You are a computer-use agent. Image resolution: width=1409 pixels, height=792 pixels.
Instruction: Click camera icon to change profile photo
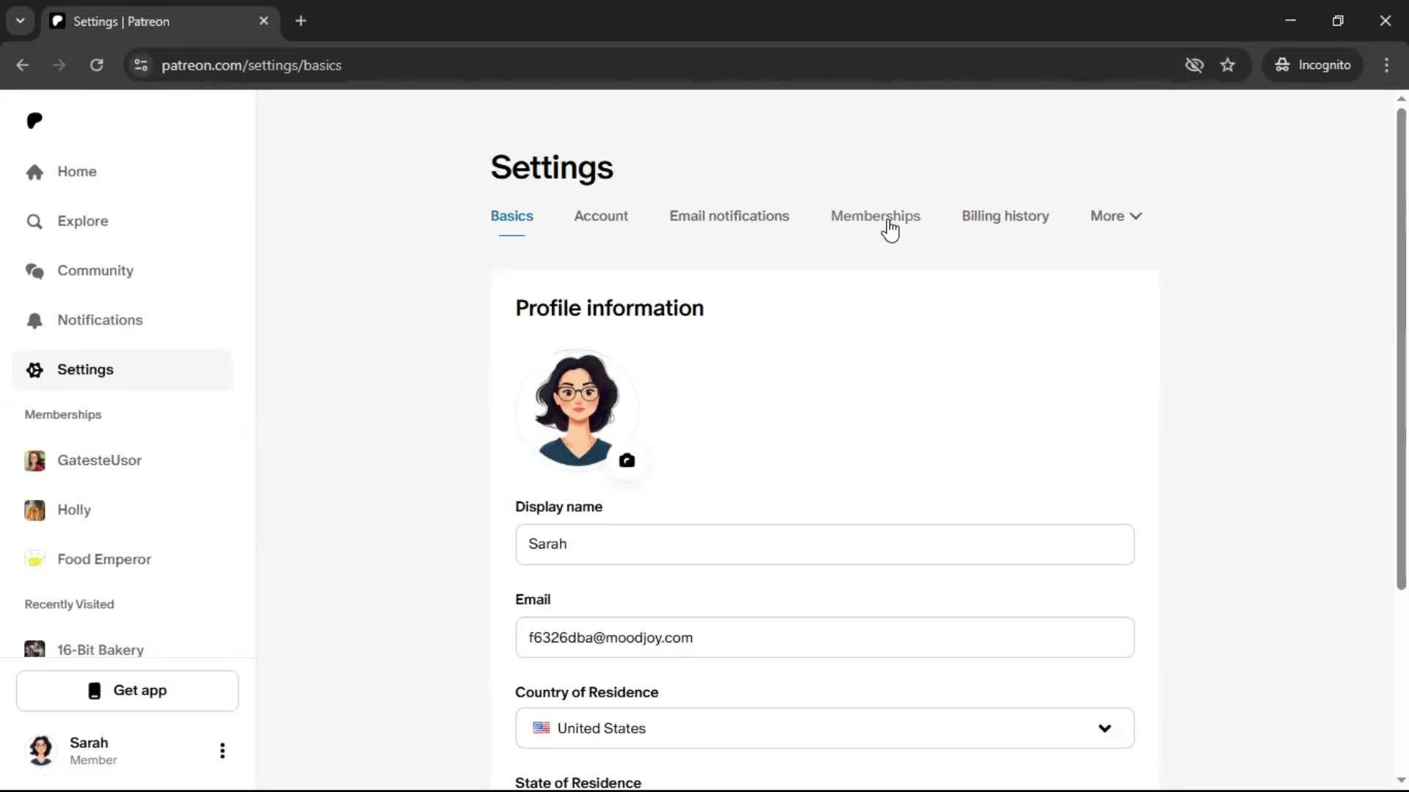tap(627, 461)
